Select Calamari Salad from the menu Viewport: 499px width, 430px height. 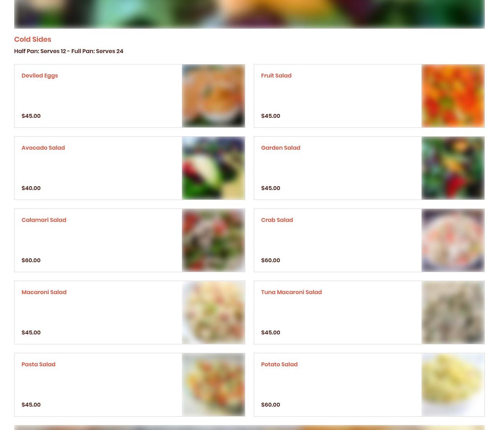click(x=44, y=220)
